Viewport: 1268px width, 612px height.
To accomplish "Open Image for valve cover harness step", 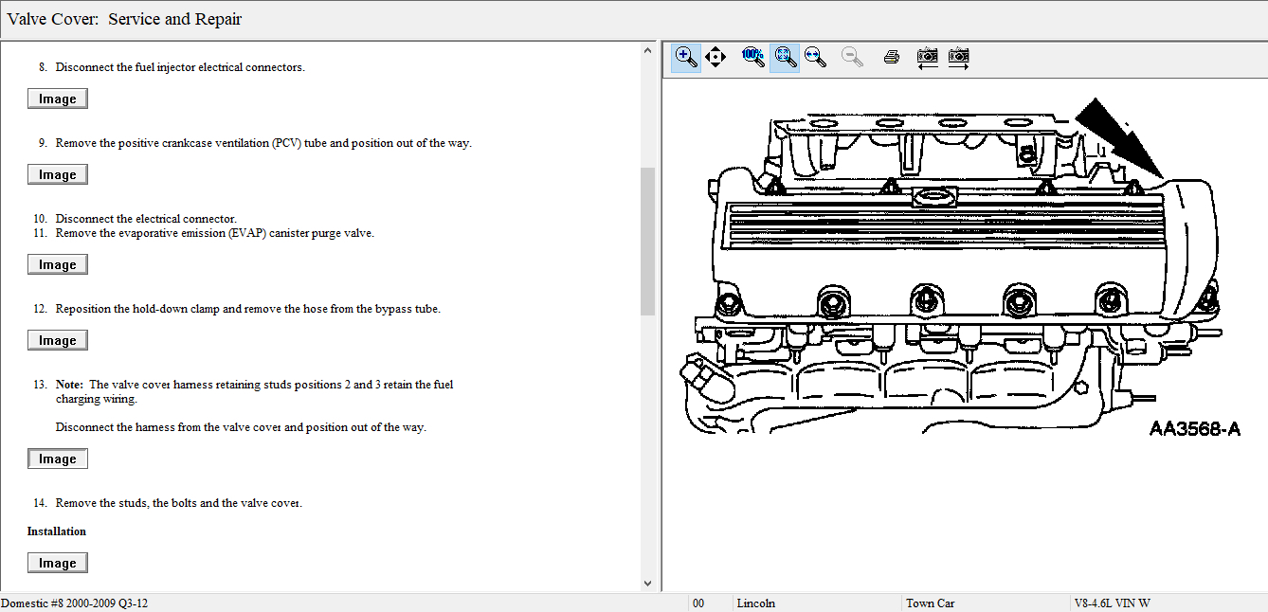I will [x=58, y=459].
